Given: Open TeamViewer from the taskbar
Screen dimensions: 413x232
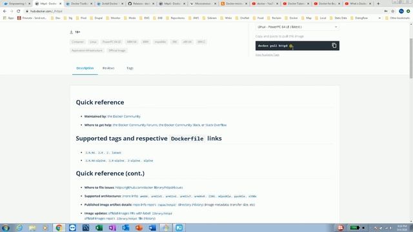Looking at the screenshot, I should tap(72, 227).
